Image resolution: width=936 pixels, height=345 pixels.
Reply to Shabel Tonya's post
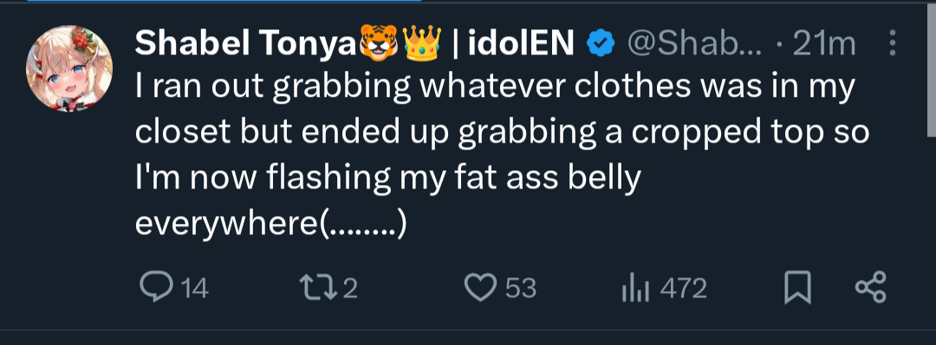(156, 288)
